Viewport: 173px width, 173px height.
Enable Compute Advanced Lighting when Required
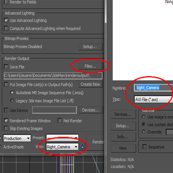pyautogui.click(x=6, y=29)
